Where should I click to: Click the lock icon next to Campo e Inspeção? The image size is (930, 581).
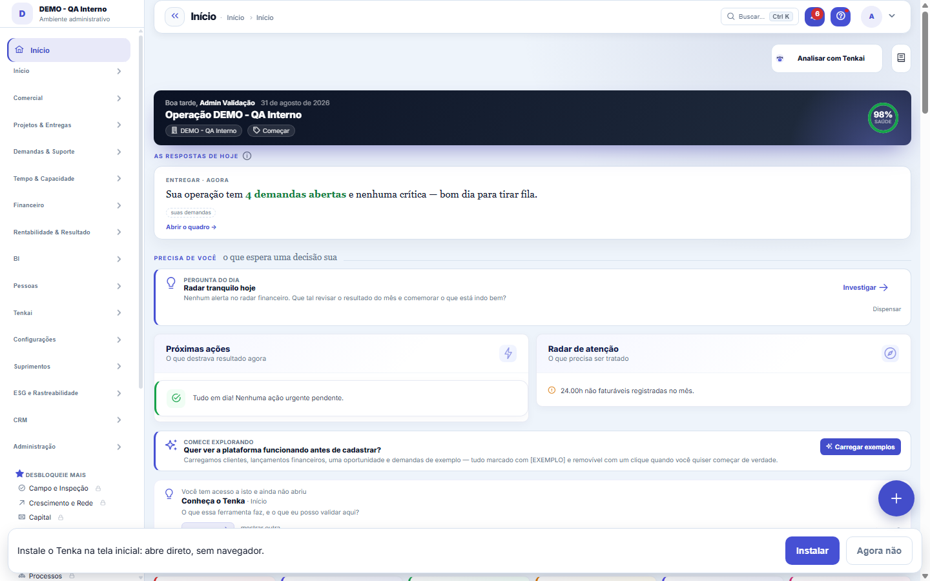pos(98,489)
